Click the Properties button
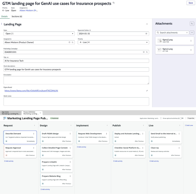Screen dimensions: 196x194 coord(191,118)
